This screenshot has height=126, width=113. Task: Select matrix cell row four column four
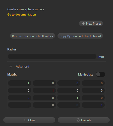(93, 105)
